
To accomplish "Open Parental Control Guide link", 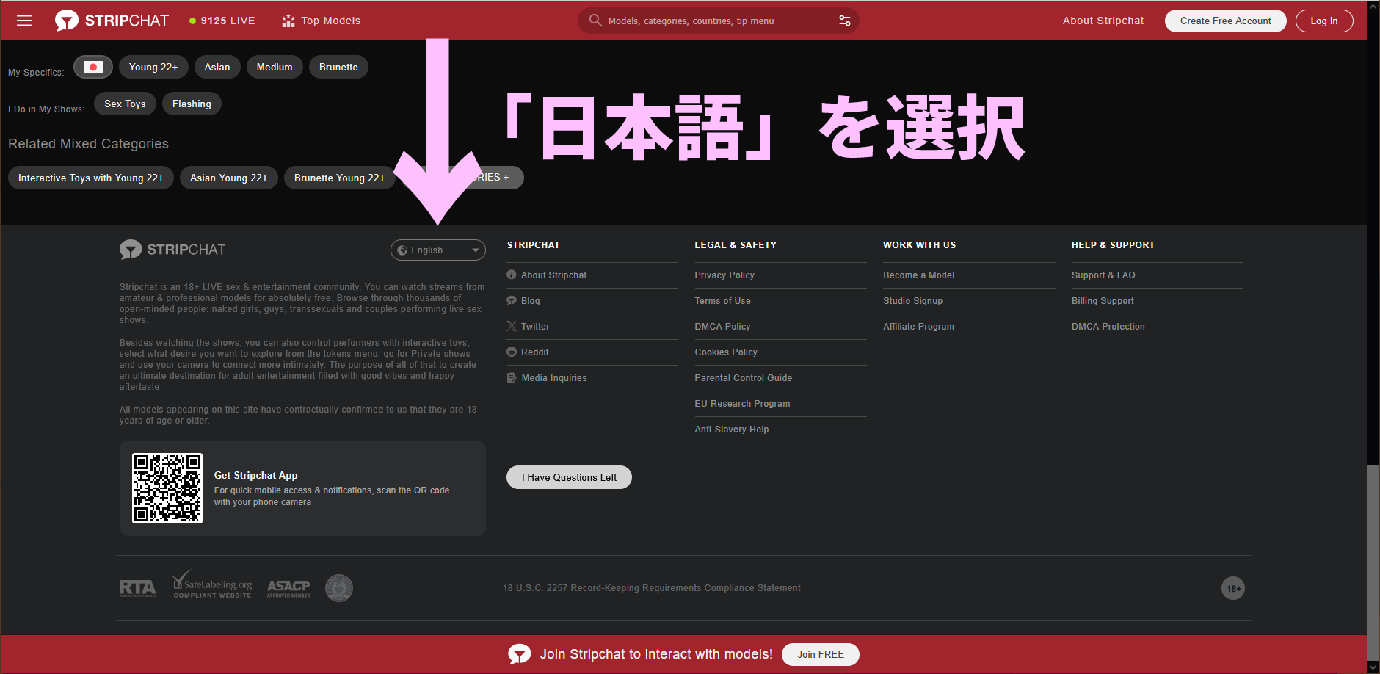I will click(x=743, y=377).
